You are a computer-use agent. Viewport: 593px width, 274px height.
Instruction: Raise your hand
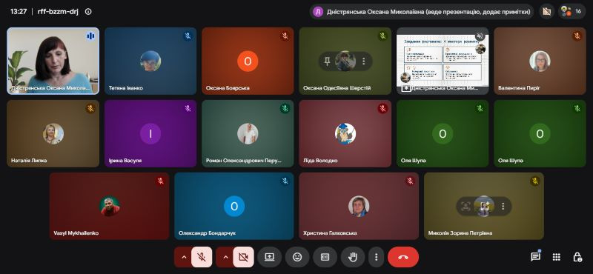[x=353, y=257]
